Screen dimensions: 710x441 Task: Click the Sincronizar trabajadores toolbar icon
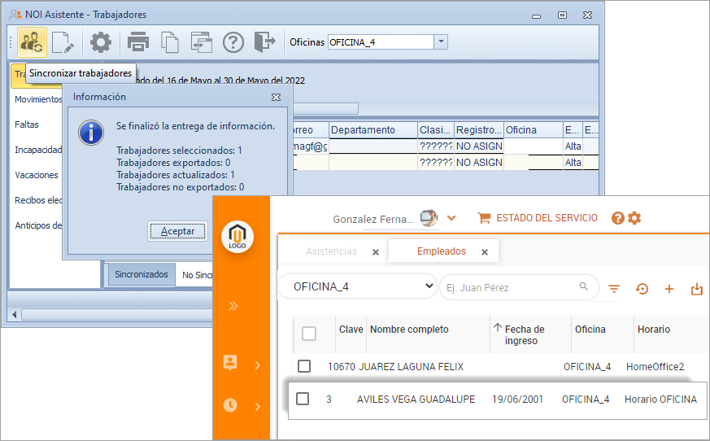point(32,42)
